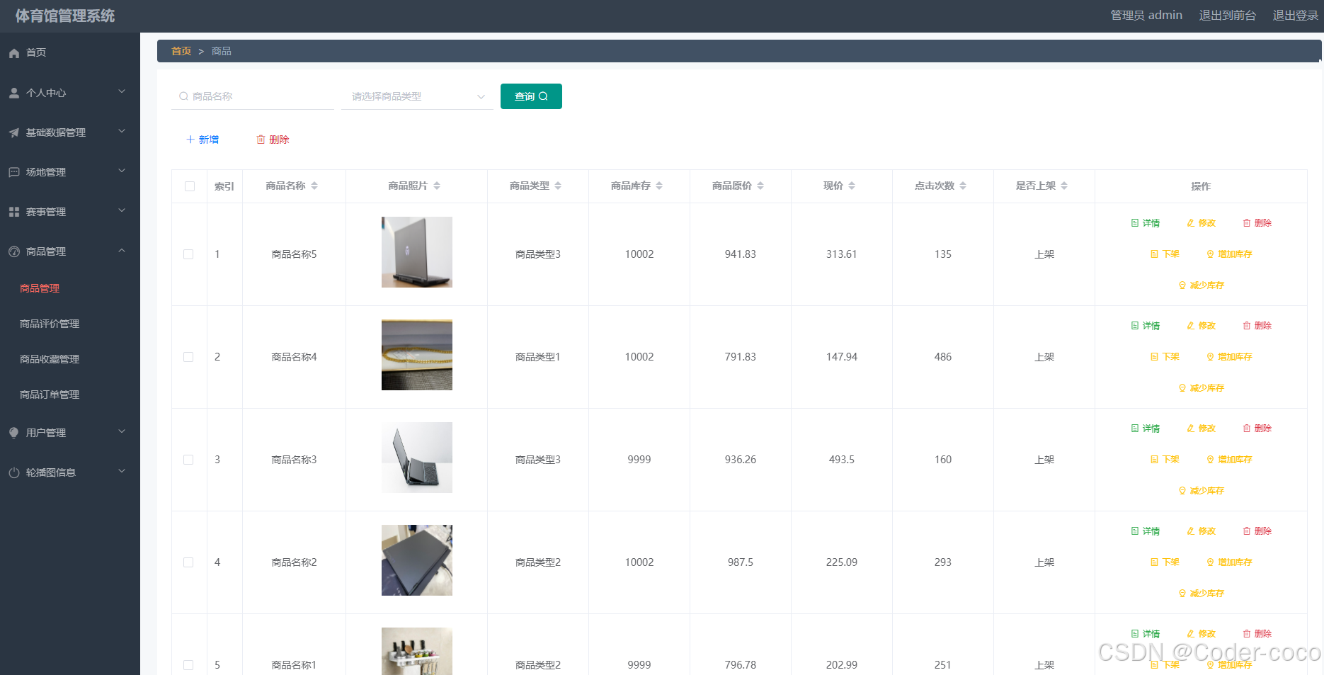Expand the 轮播图信息 menu chevron
The height and width of the screenshot is (675, 1324).
pos(122,471)
